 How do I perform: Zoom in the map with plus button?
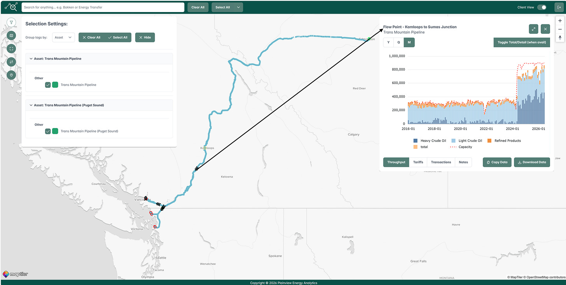560,21
